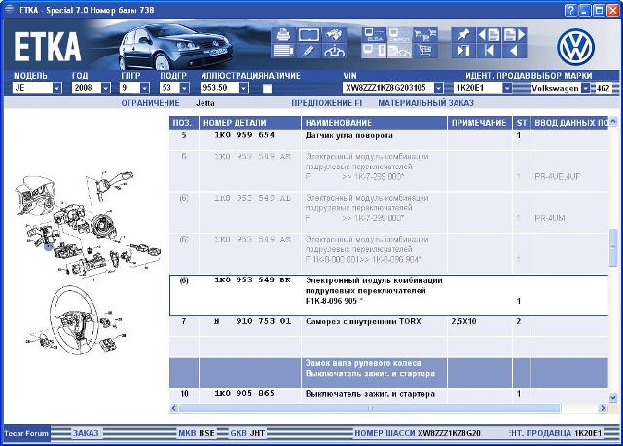Click the help question mark button
This screenshot has height=446, width=623.
tap(570, 10)
